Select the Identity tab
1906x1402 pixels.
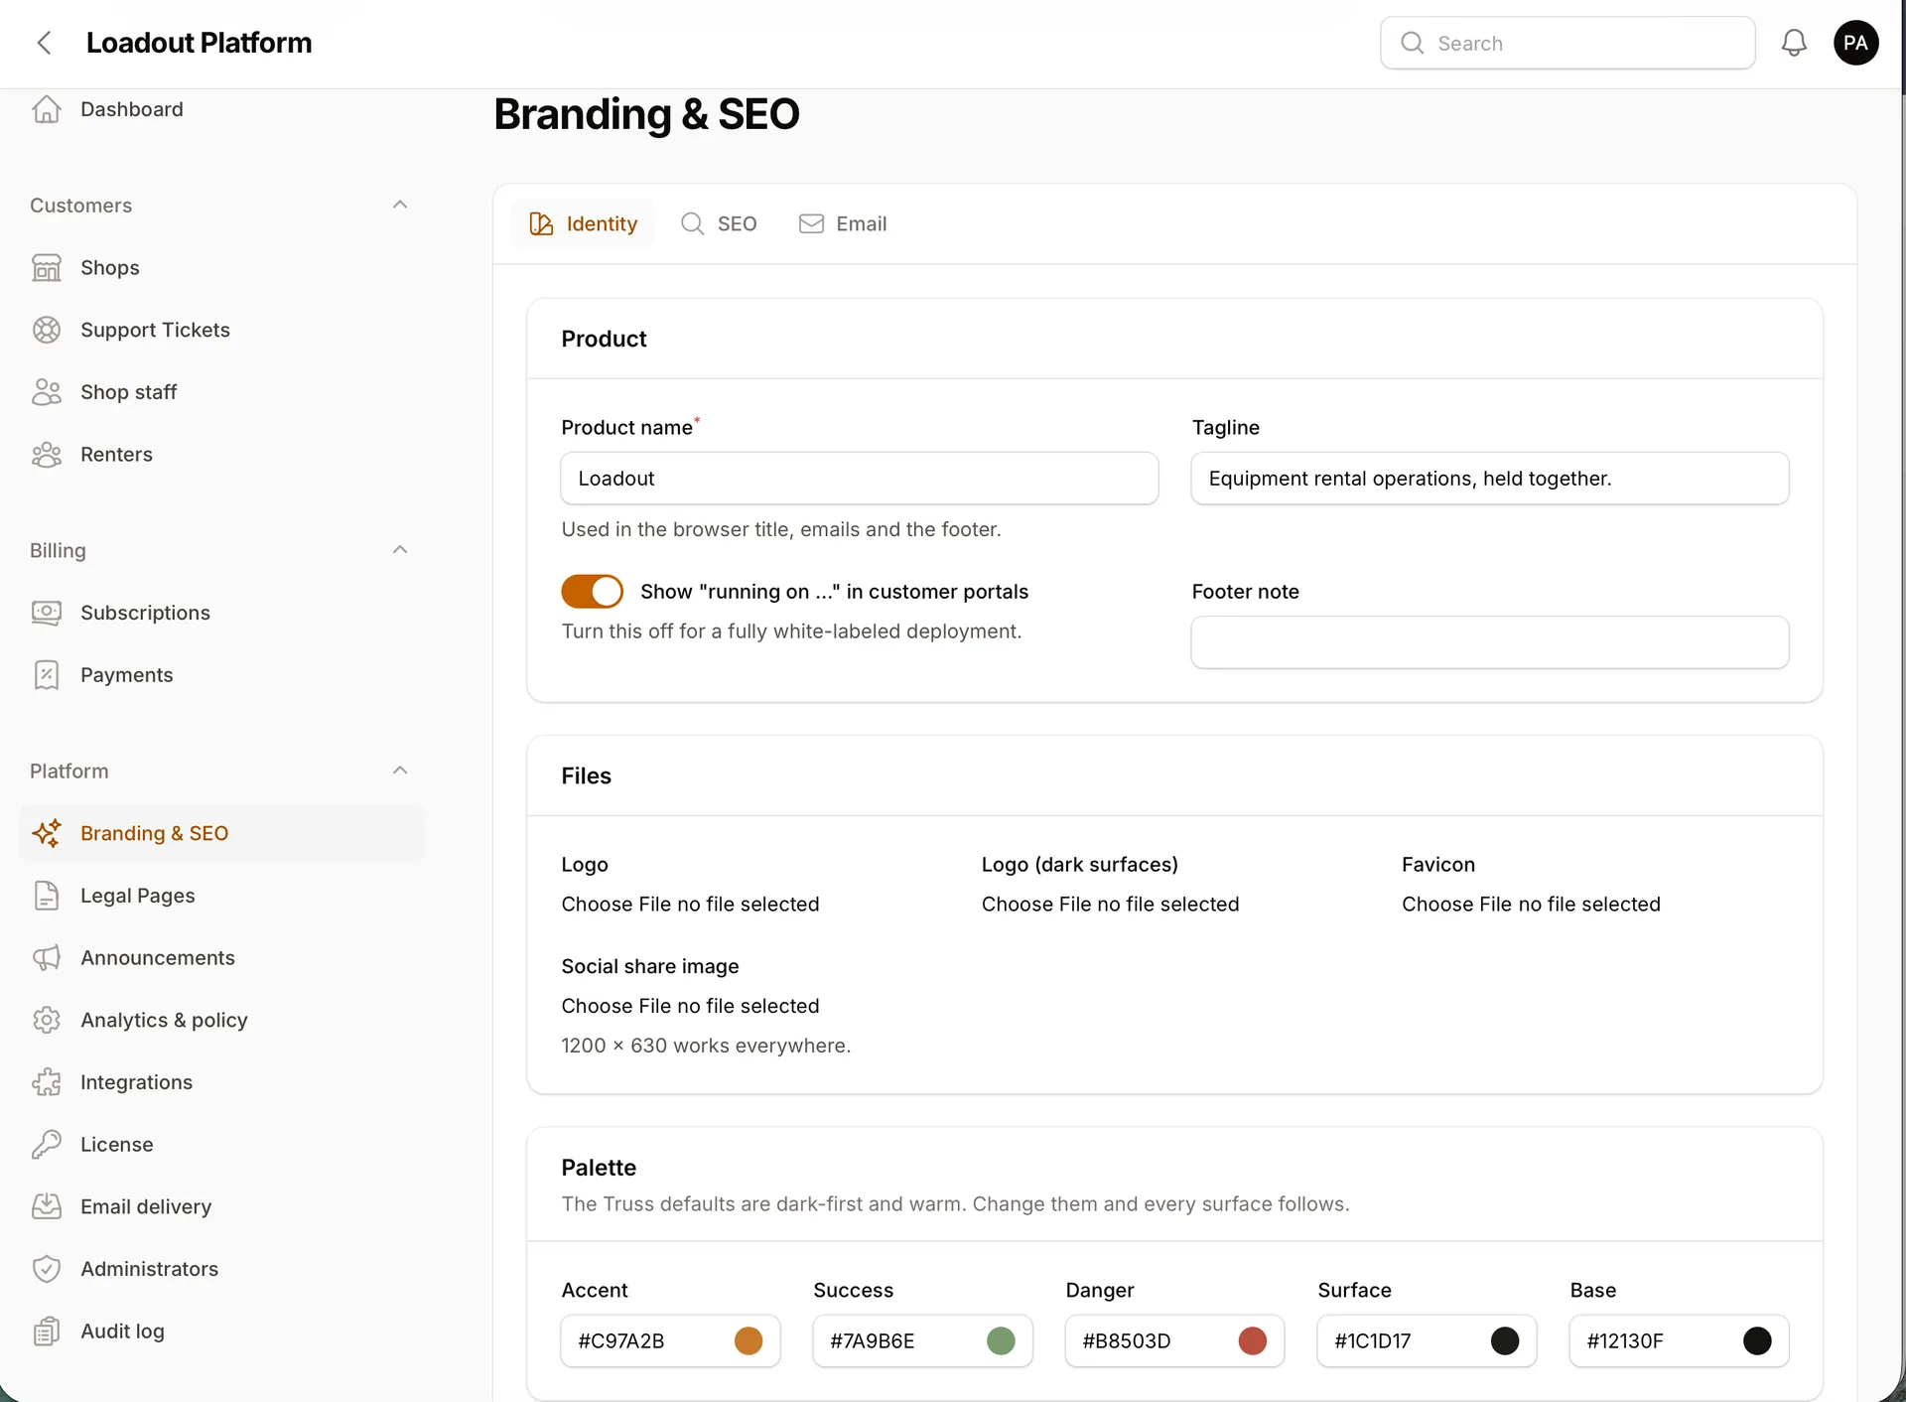tap(584, 224)
